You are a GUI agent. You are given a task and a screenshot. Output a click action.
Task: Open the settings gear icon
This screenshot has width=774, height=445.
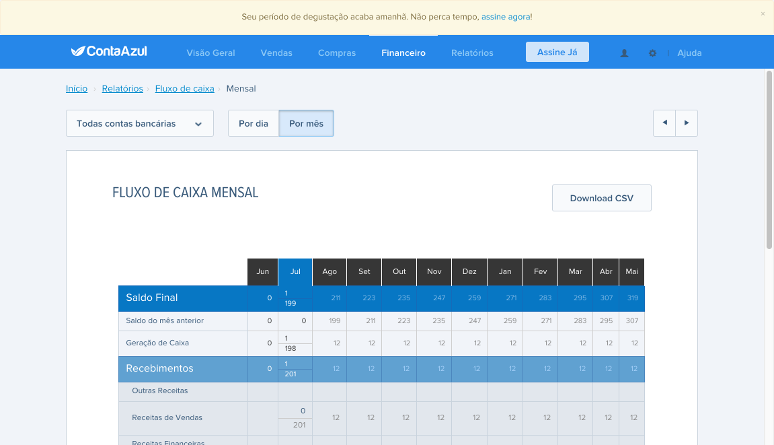(652, 53)
